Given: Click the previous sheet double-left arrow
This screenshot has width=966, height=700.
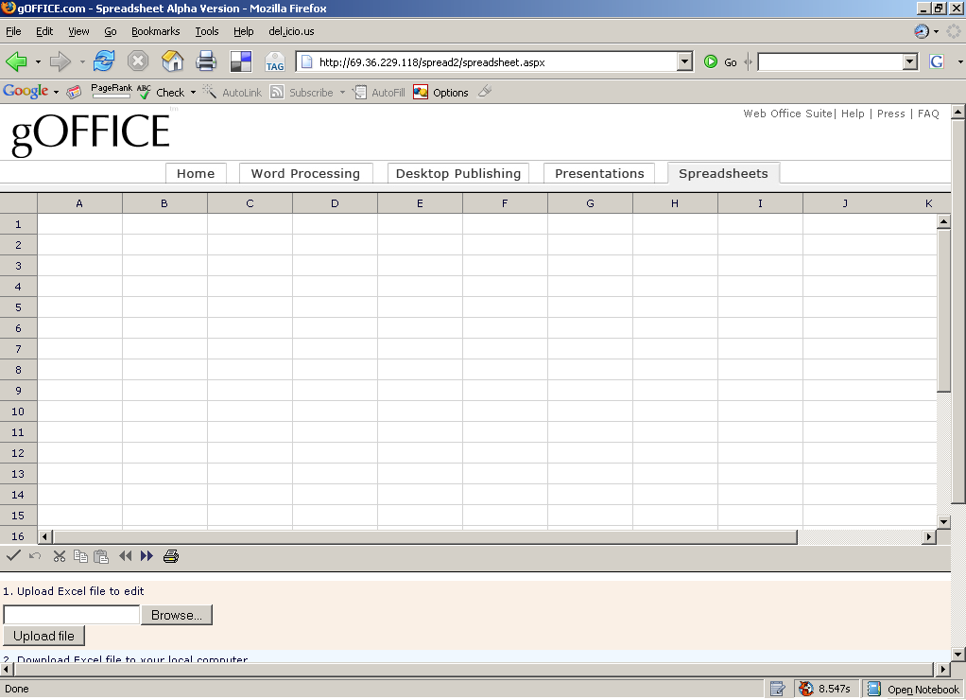Looking at the screenshot, I should pos(126,555).
